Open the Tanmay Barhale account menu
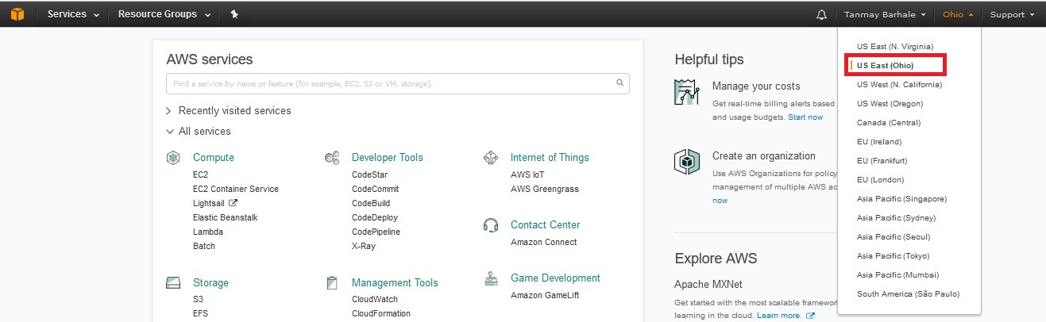This screenshot has width=1046, height=322. coord(884,14)
